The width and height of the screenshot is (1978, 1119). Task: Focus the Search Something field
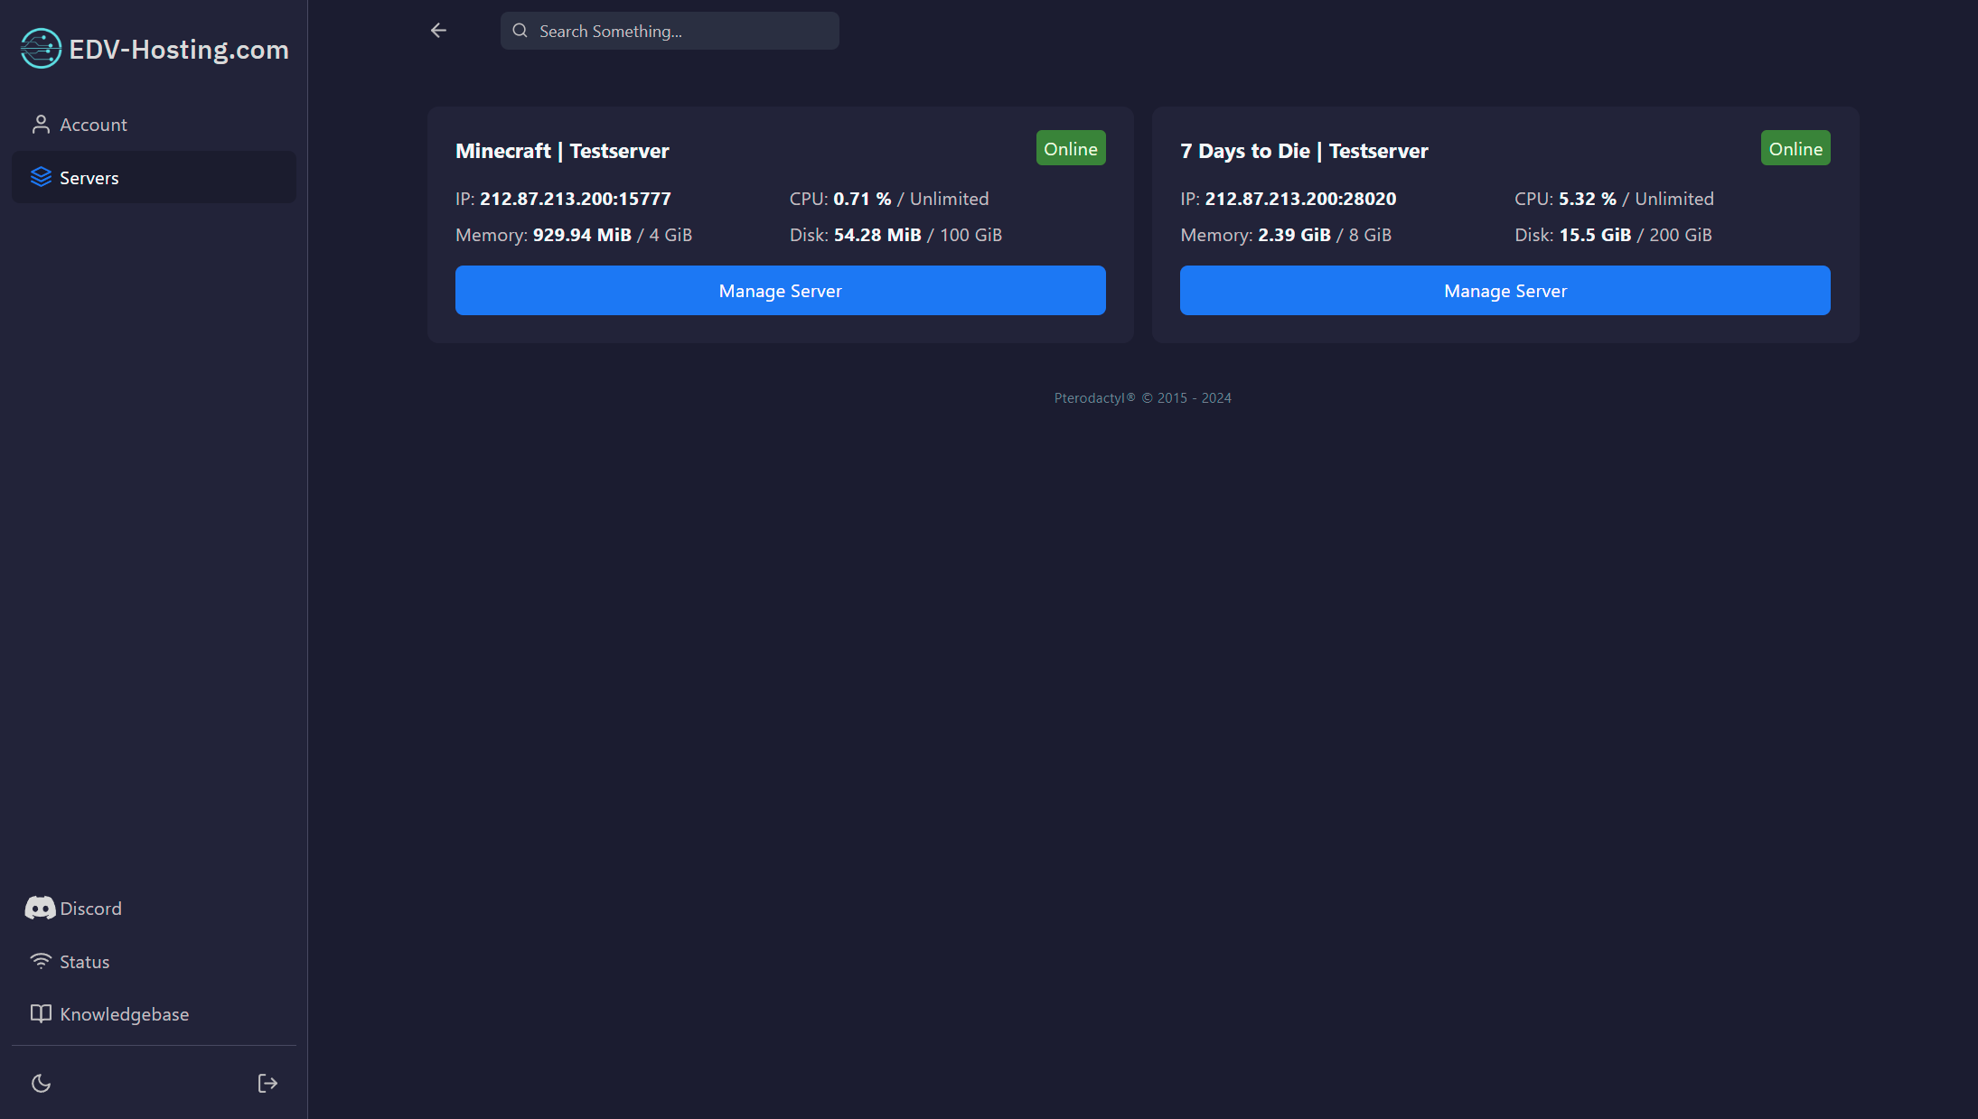pyautogui.click(x=670, y=31)
